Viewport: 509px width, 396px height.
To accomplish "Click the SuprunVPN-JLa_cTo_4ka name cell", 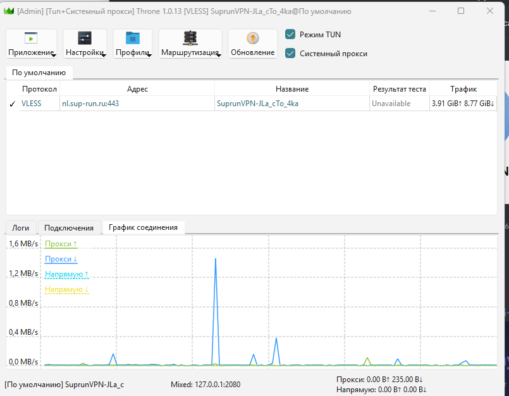I will [x=292, y=104].
